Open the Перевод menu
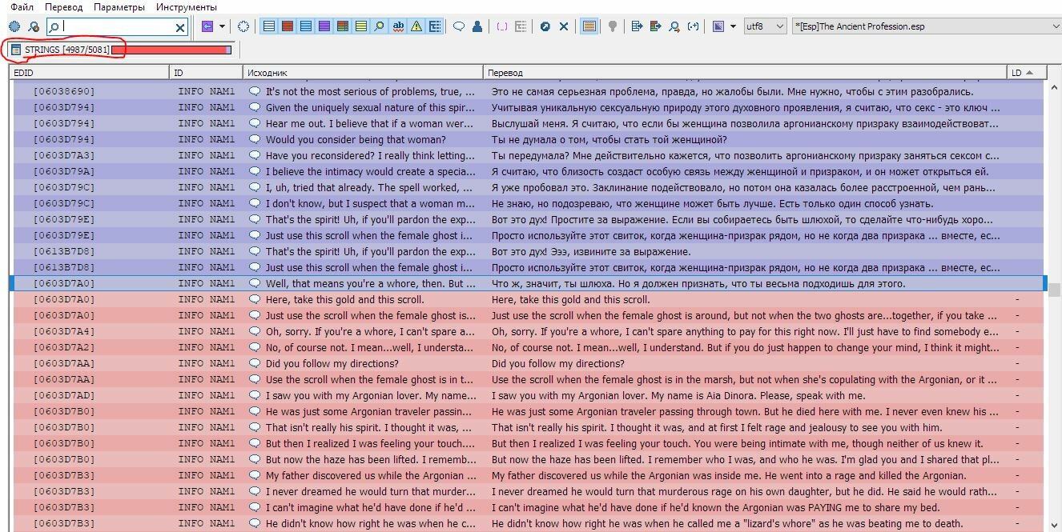 click(x=64, y=7)
